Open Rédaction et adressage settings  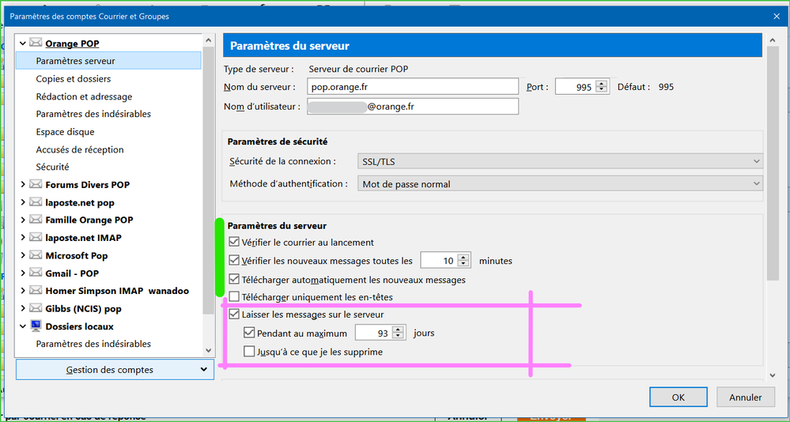(84, 96)
